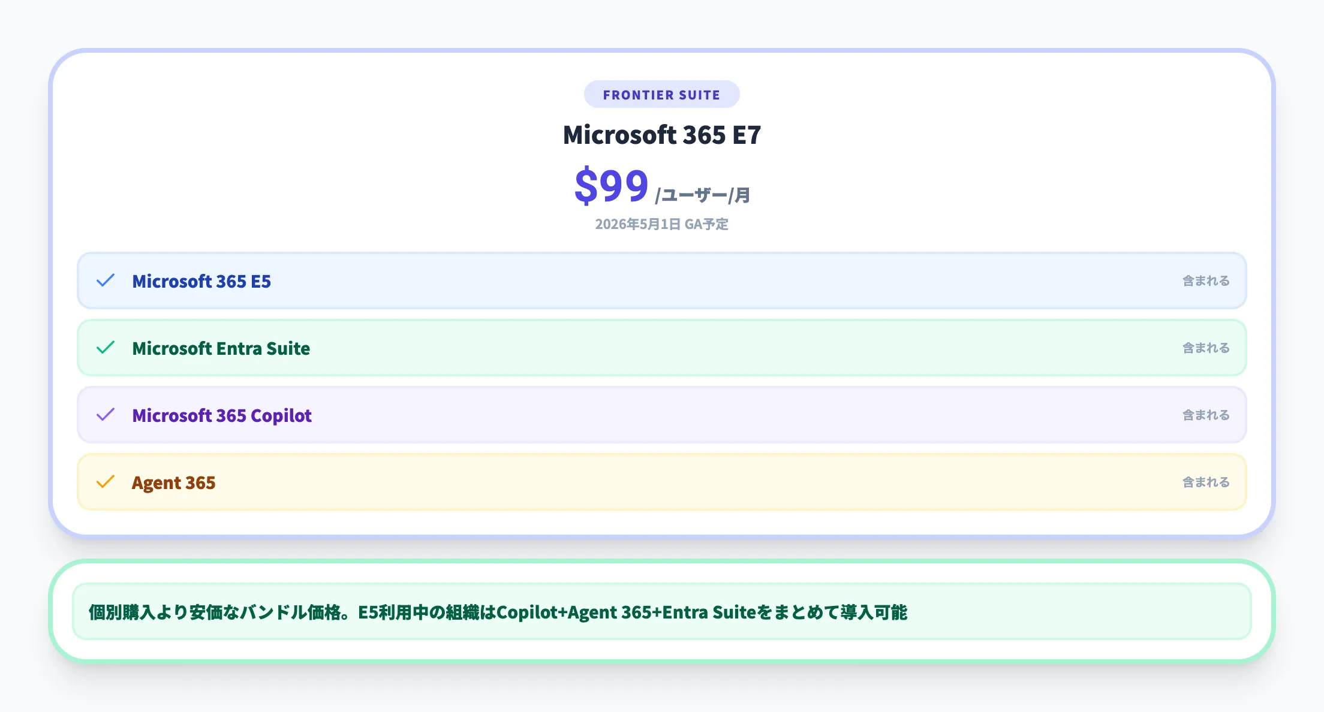Click the Microsoft 365 E7 heading

click(x=661, y=135)
